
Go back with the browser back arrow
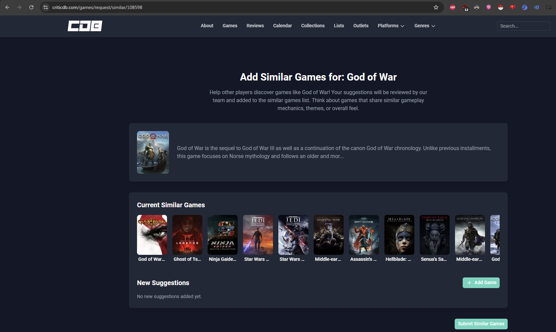tap(7, 7)
